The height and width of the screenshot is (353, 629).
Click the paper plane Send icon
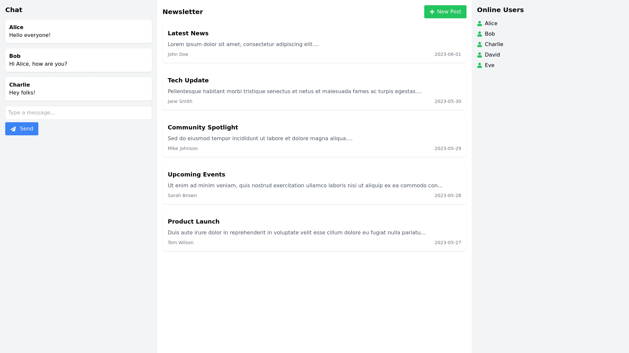[13, 129]
